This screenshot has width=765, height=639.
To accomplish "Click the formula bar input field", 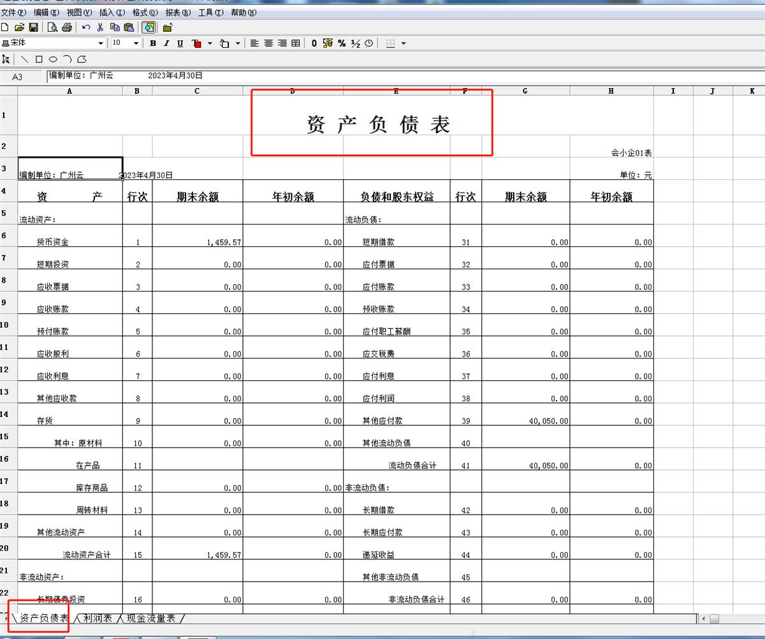I will (x=382, y=76).
